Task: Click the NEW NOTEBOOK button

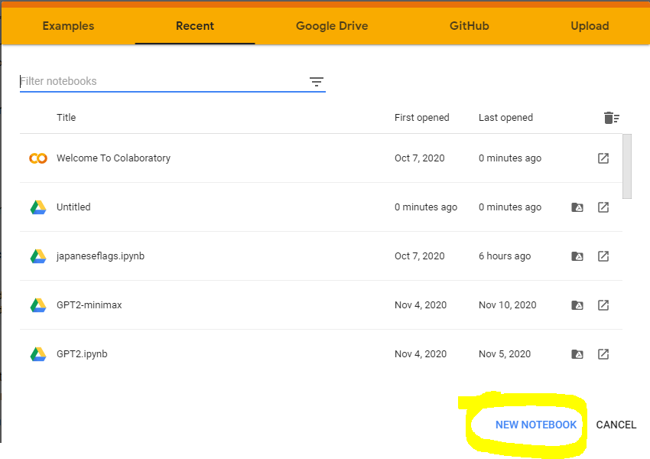Action: click(536, 425)
